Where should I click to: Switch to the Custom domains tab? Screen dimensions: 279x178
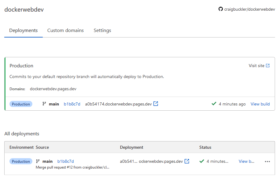[x=65, y=30]
